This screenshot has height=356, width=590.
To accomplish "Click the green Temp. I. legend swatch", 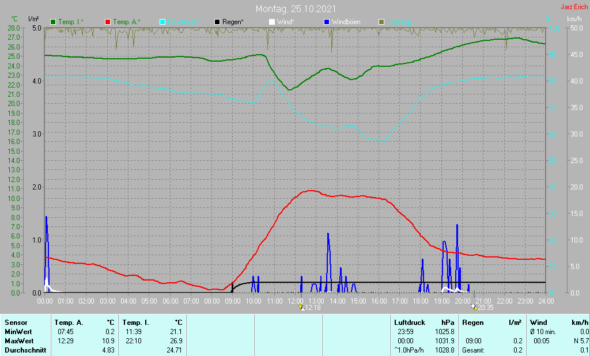I will point(53,22).
